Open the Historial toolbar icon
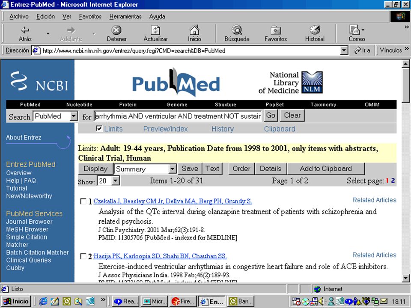The width and height of the screenshot is (411, 308). [x=315, y=30]
